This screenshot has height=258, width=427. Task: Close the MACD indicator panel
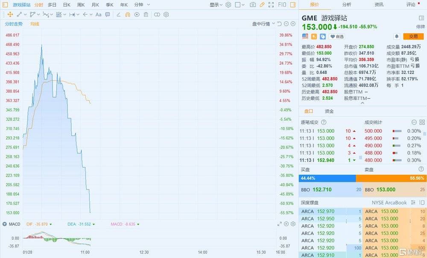coord(286,224)
